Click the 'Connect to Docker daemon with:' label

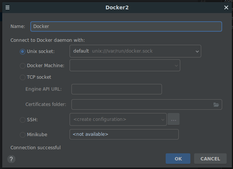pos(47,40)
